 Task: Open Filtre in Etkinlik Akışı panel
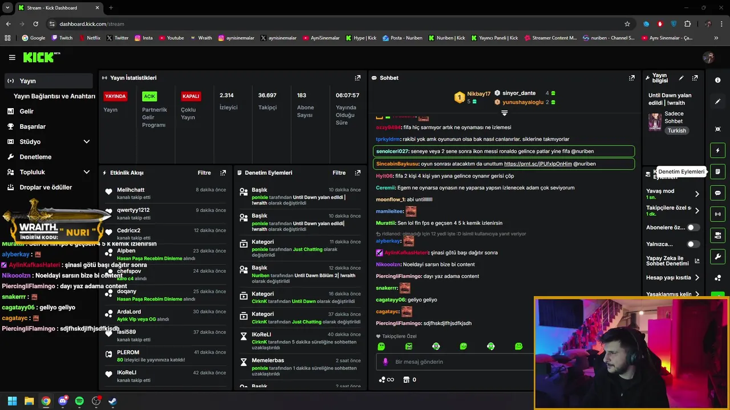pos(204,173)
